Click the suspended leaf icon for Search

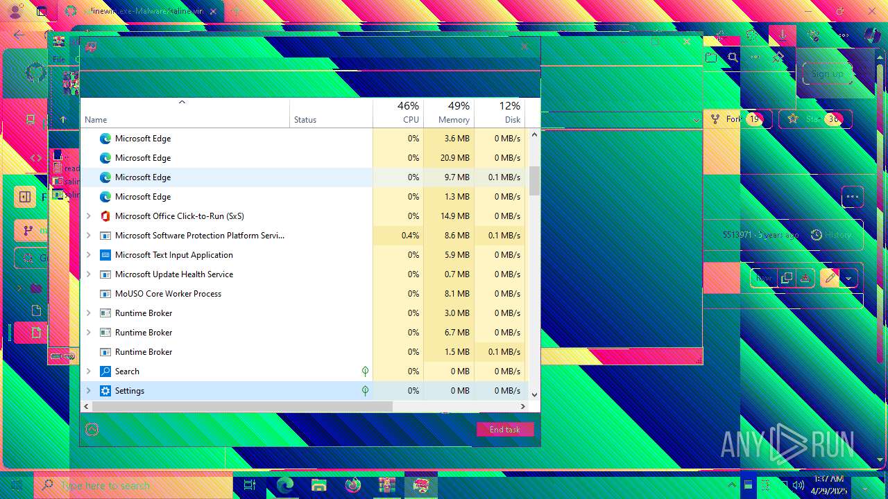(x=365, y=371)
